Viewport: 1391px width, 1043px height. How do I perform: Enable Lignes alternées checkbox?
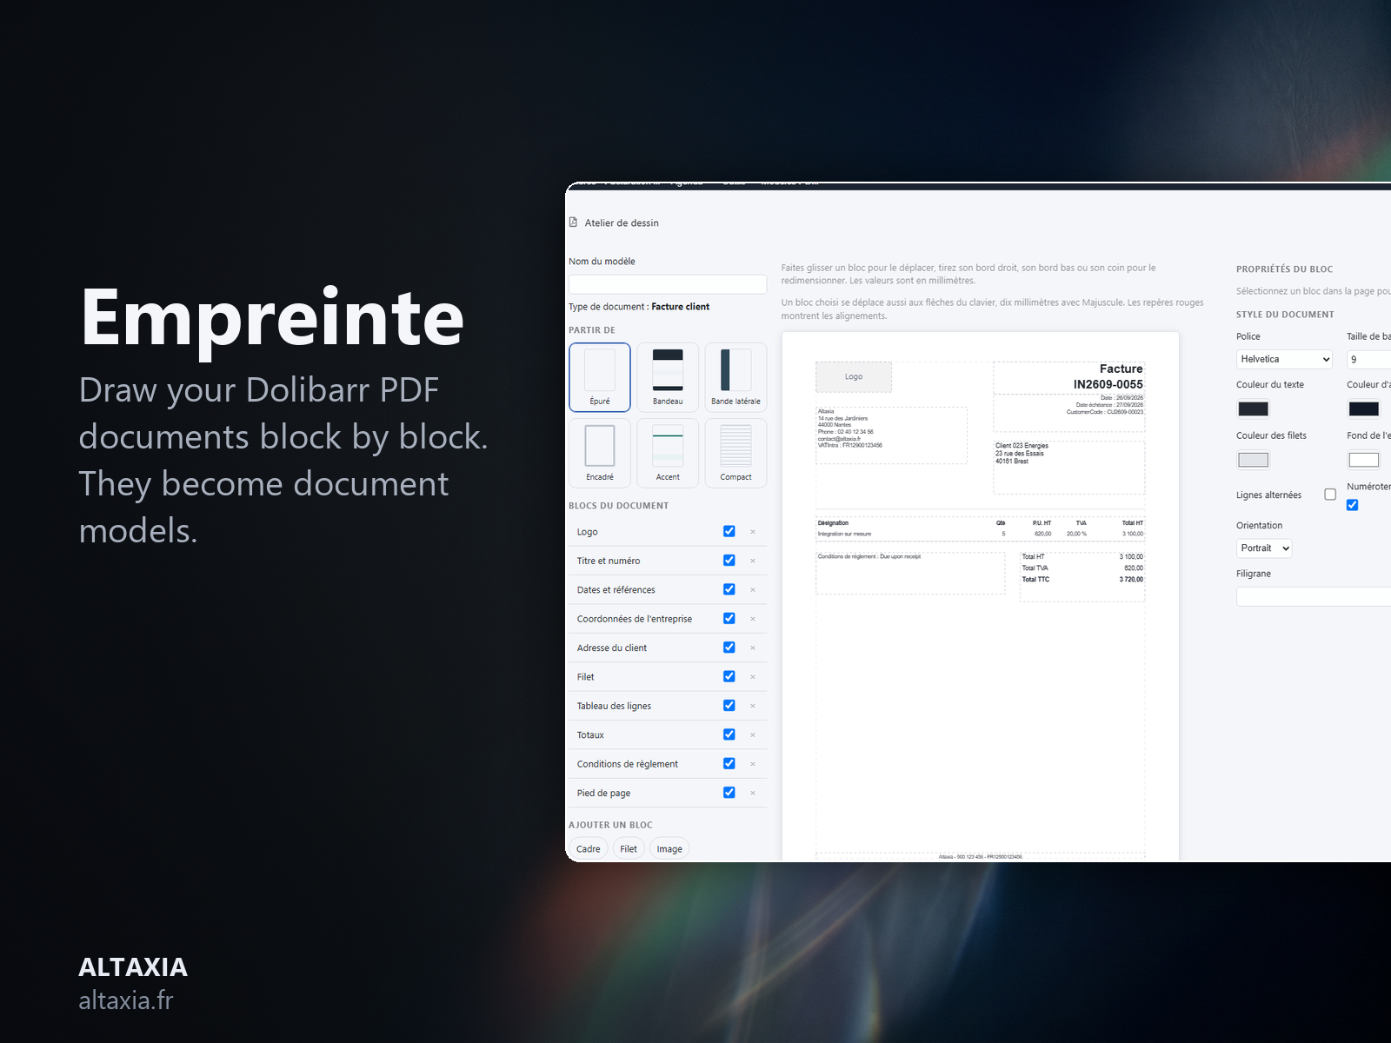[x=1330, y=495]
